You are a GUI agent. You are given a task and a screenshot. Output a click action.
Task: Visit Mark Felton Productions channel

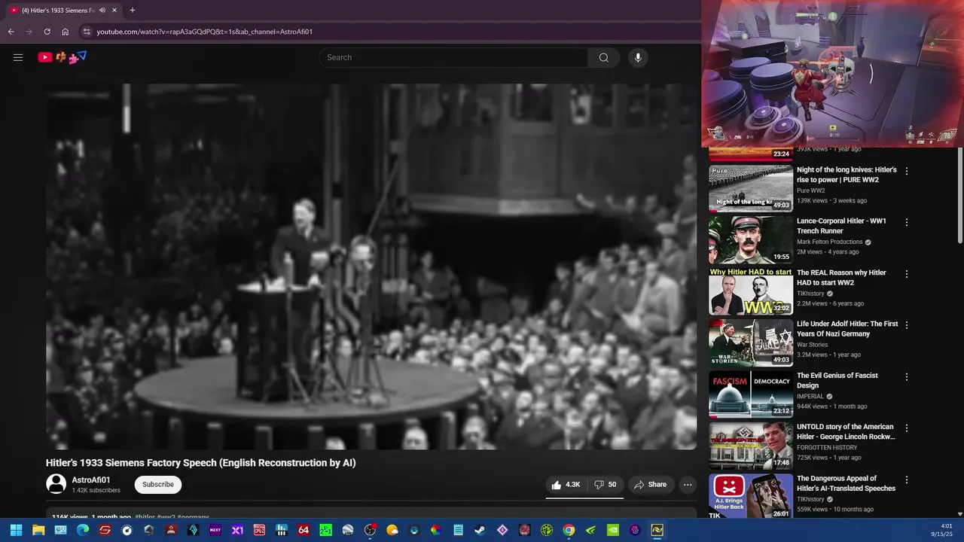click(829, 242)
